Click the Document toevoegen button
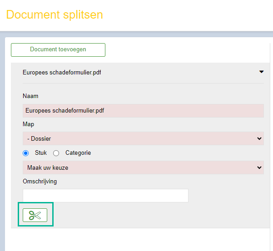 click(58, 50)
